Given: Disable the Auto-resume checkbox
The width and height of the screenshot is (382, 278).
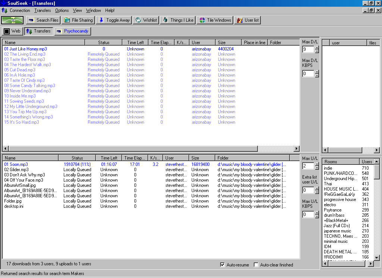Looking at the screenshot, I should click(x=223, y=265).
